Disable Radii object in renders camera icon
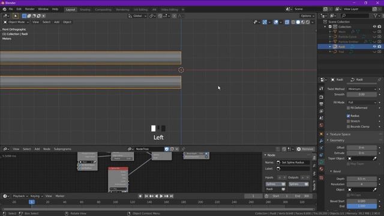Viewport: 384px width, 216px height. (x=379, y=47)
